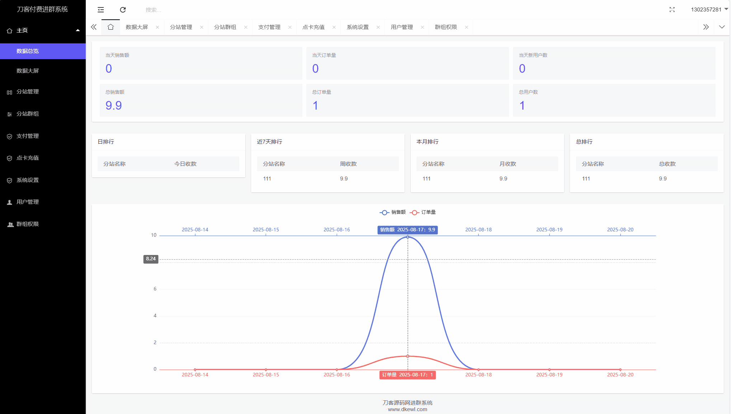This screenshot has height=414, width=731.
Task: Switch to the 系统设置 tab
Action: [x=358, y=27]
